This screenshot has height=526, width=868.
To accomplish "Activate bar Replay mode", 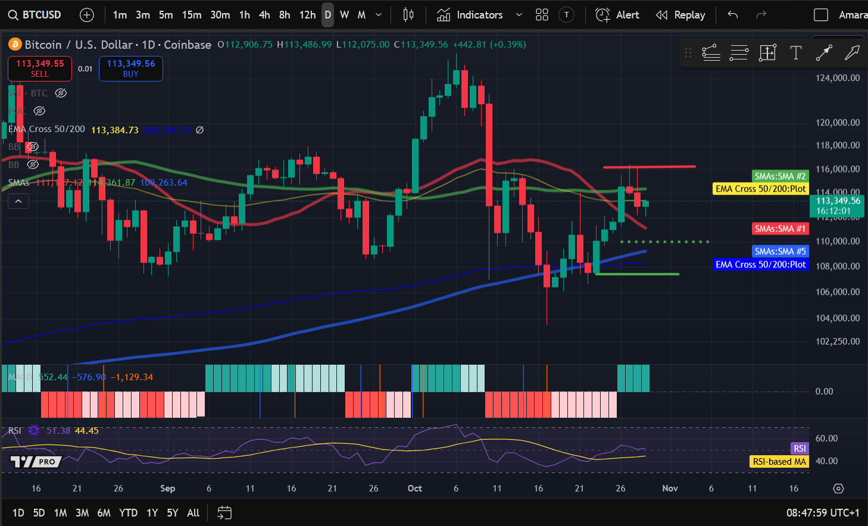I will click(x=680, y=14).
